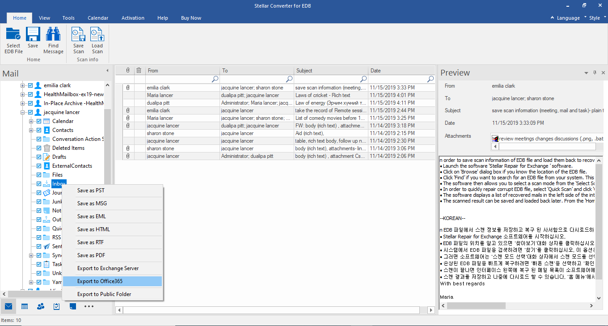The width and height of the screenshot is (608, 326).
Task: Uncheck Files folder checkbox
Action: pos(39,175)
